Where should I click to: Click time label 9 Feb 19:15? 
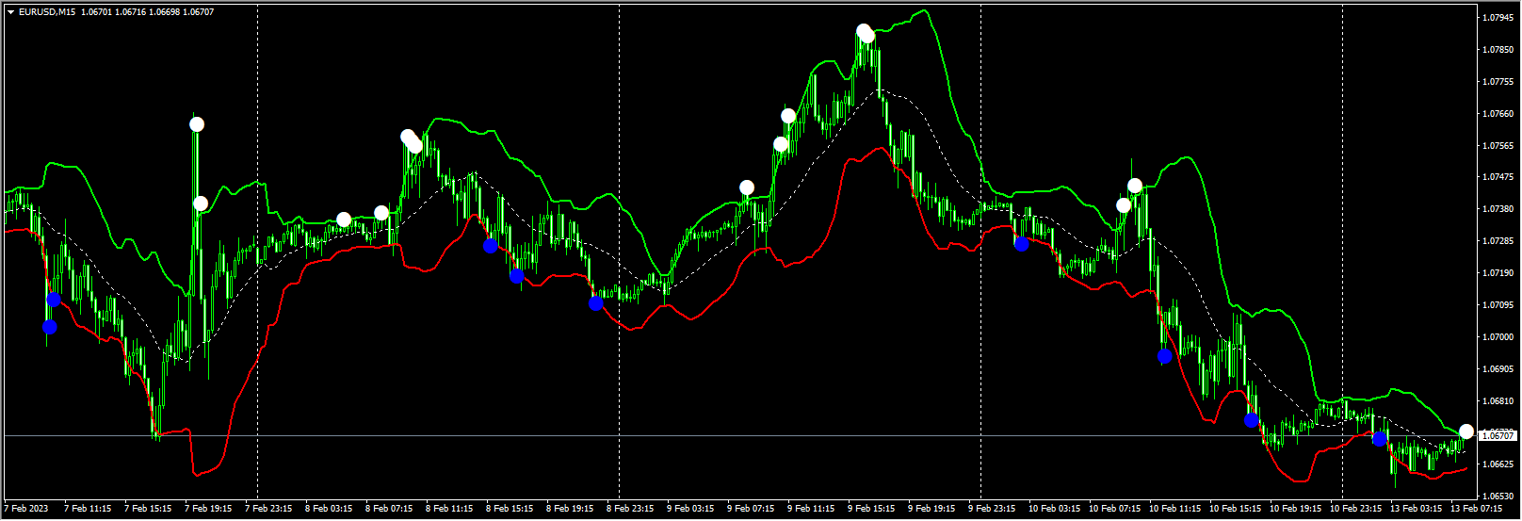(x=931, y=509)
